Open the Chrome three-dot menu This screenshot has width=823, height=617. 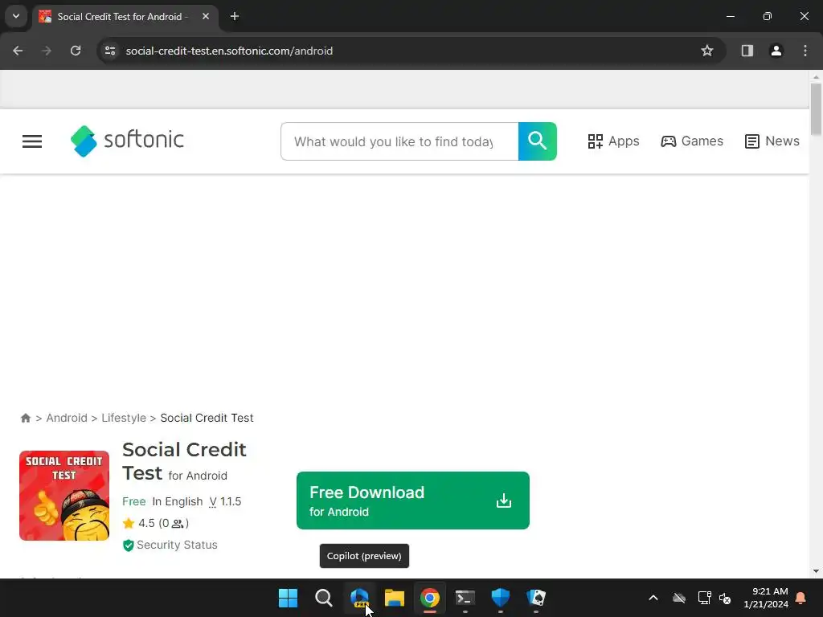[x=805, y=51]
